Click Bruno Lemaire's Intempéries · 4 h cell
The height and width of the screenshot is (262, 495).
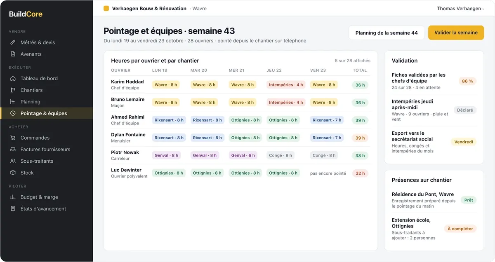(286, 103)
